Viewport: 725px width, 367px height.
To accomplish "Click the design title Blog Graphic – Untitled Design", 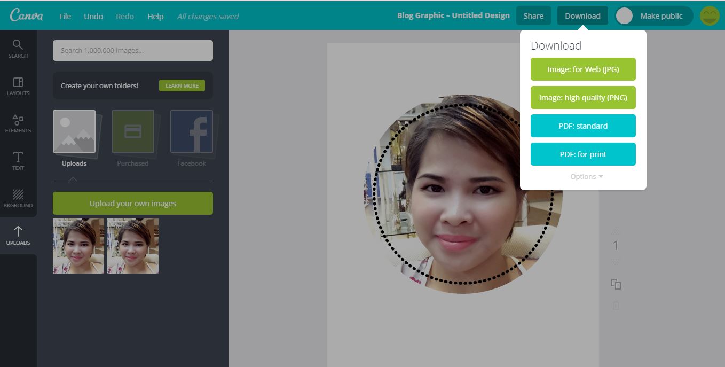I will pyautogui.click(x=453, y=15).
